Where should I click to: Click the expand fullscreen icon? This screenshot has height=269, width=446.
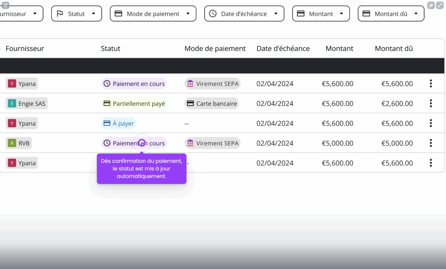point(440,5)
